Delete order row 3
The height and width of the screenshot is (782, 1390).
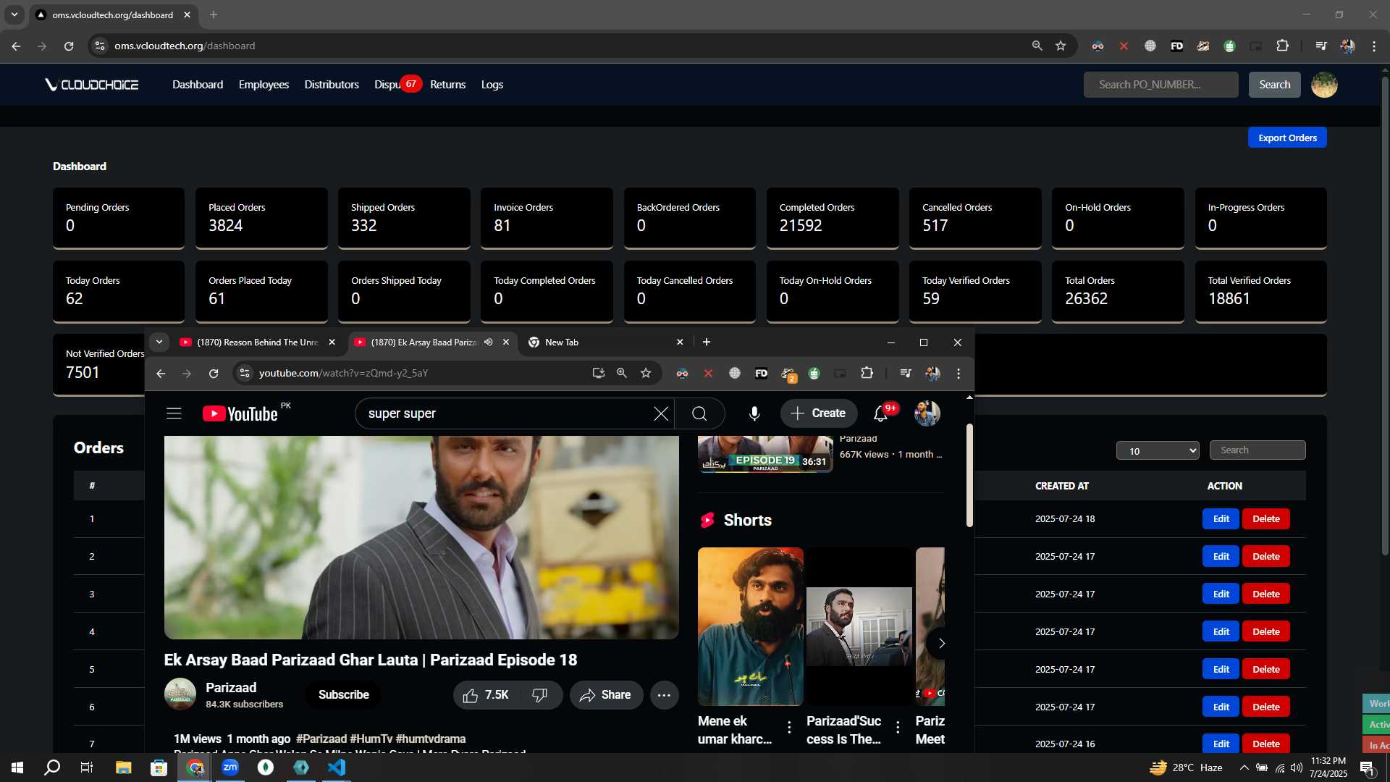tap(1266, 594)
